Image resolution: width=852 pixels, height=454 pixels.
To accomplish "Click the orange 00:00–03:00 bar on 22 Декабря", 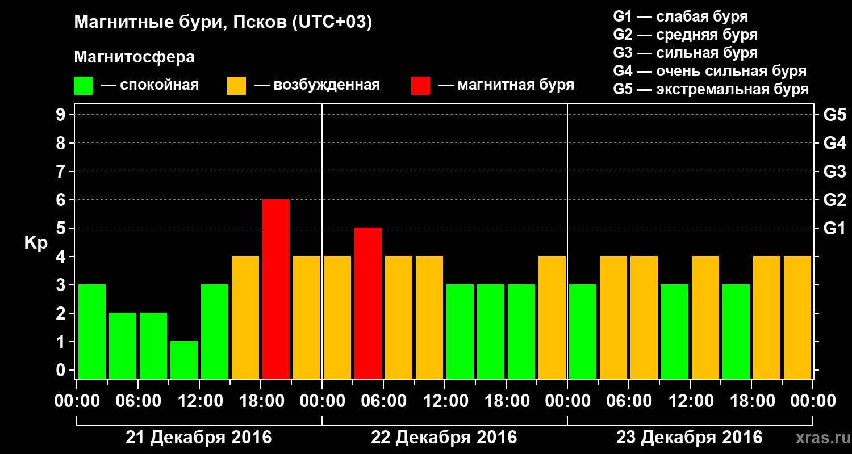I will click(x=337, y=318).
